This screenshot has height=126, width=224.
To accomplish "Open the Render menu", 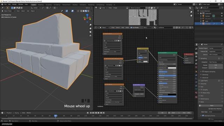I will pos(14,5).
